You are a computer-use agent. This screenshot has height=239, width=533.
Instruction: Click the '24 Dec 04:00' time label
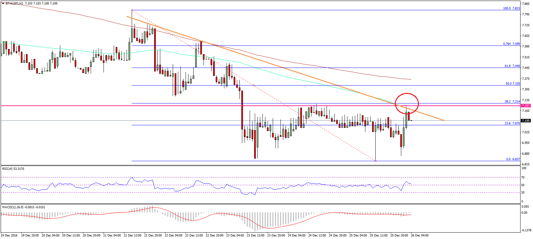click(x=297, y=235)
